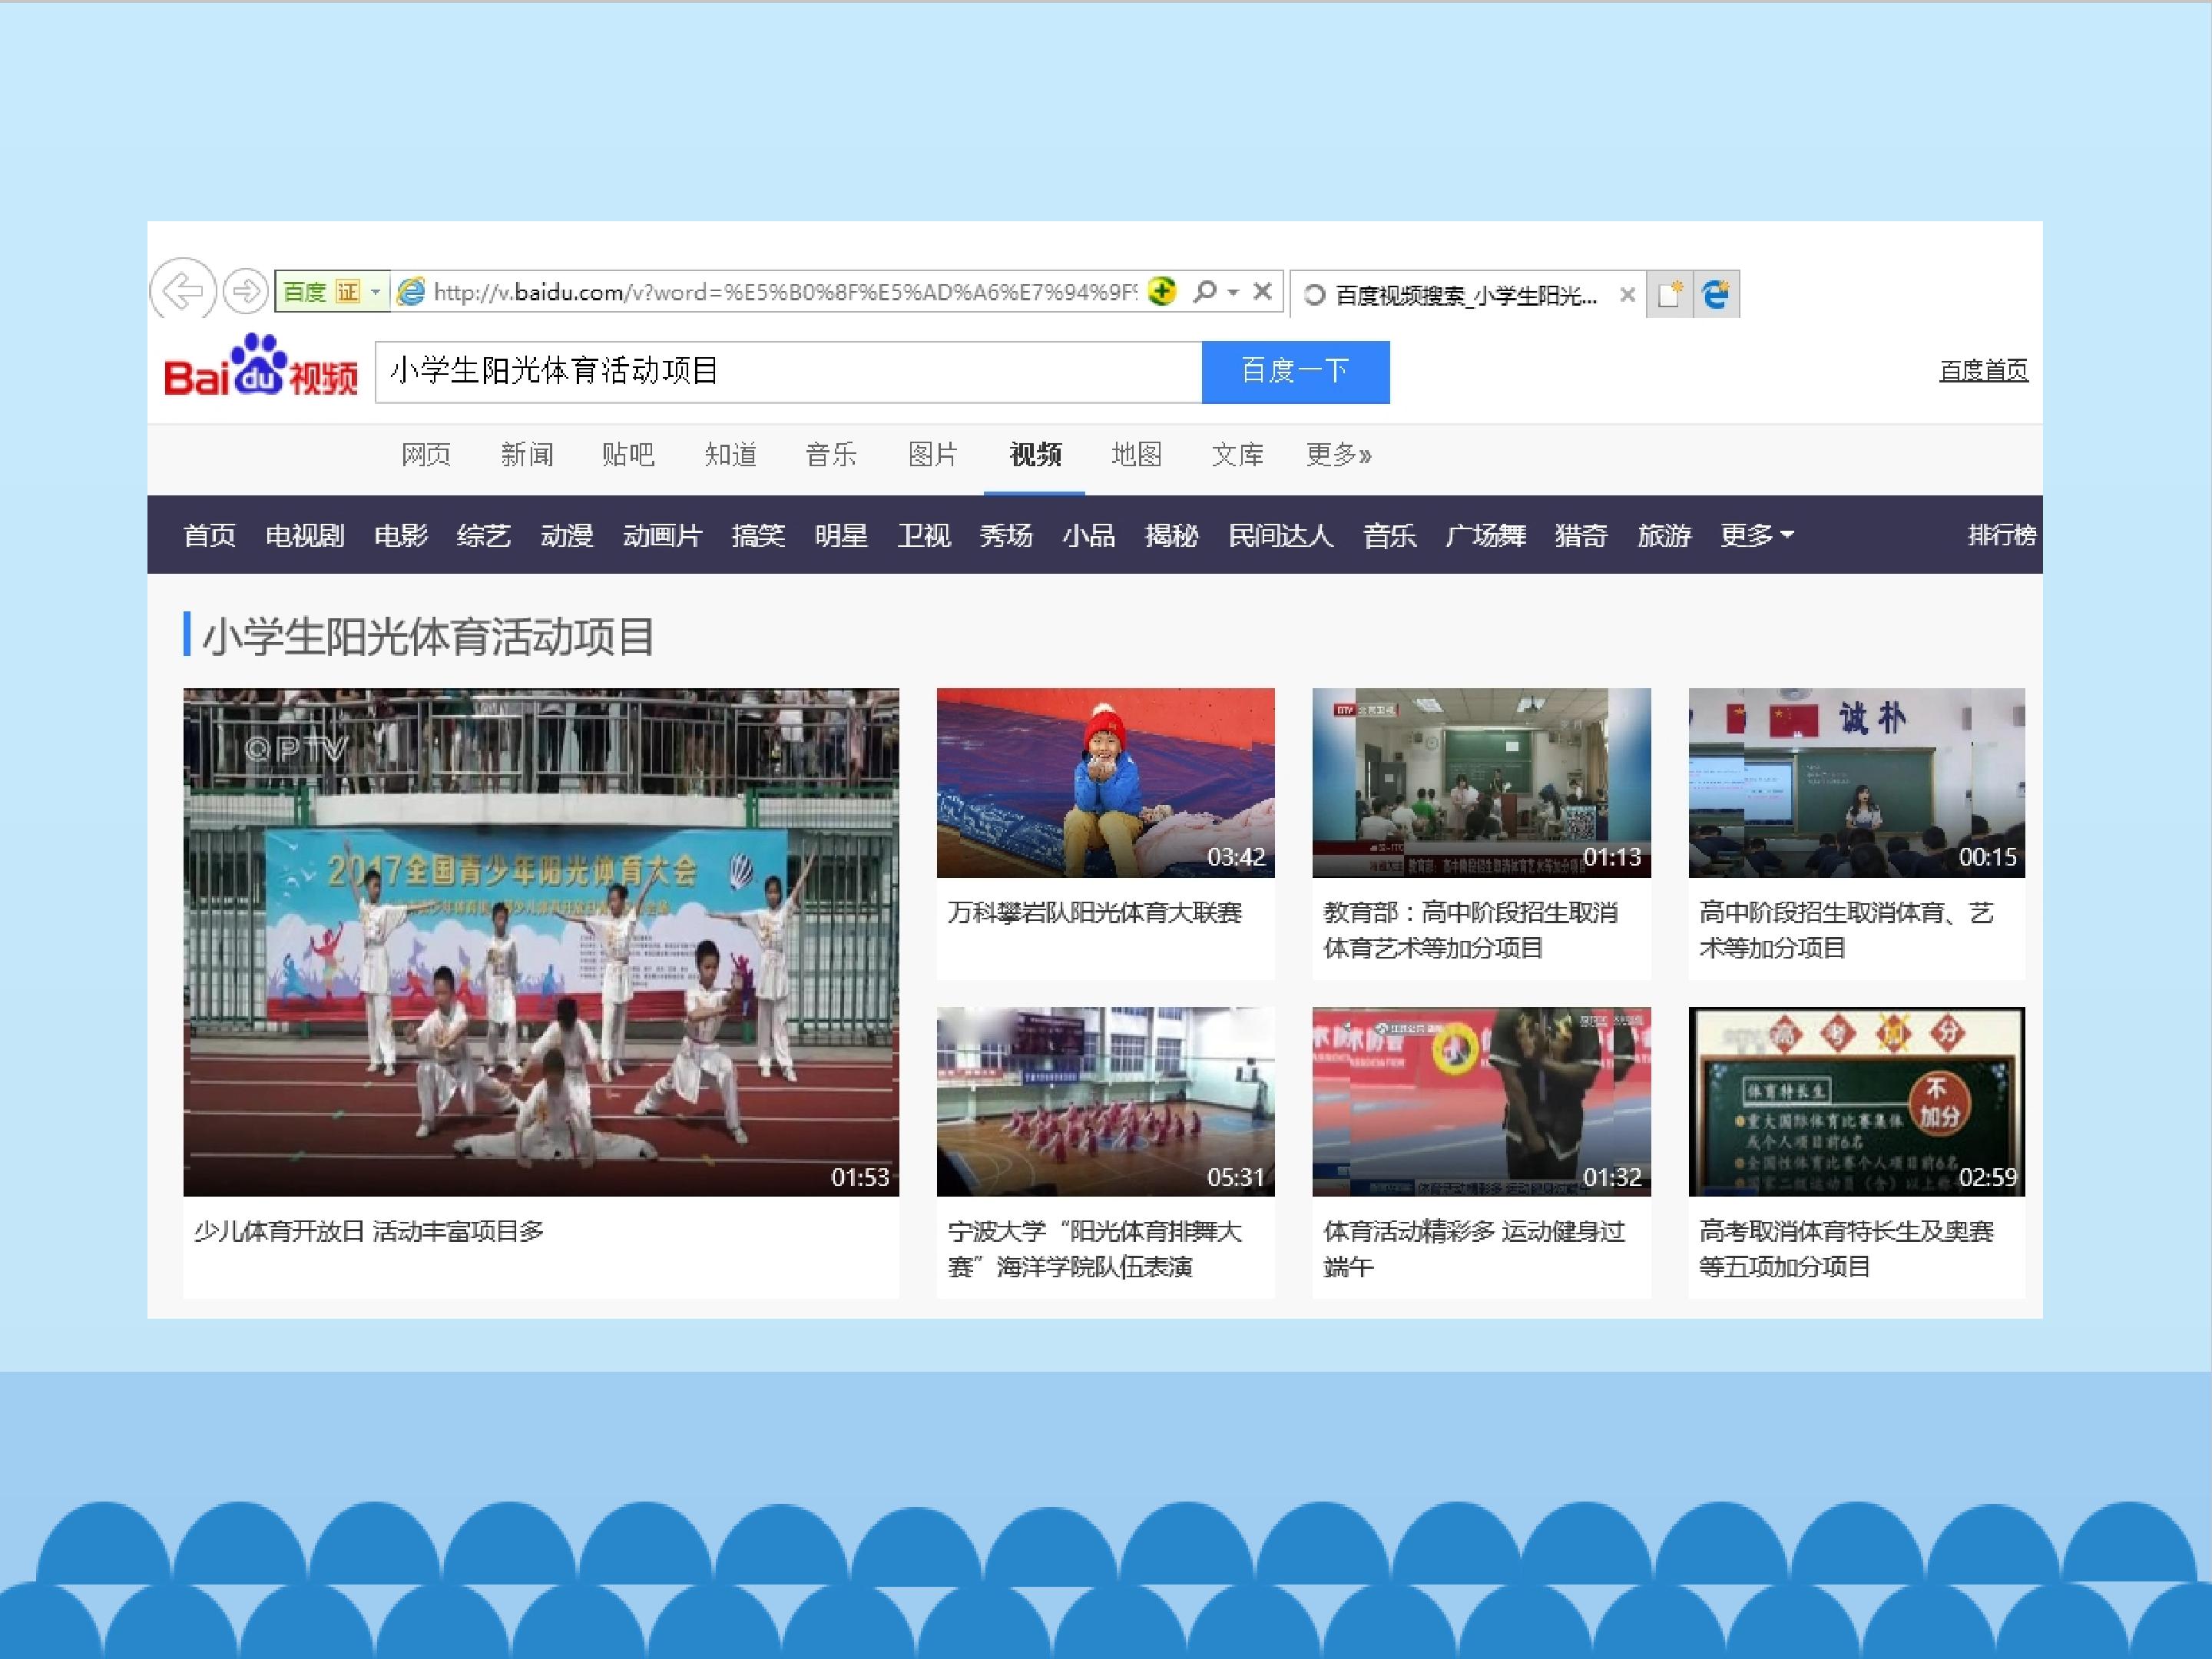Viewport: 2212px width, 1659px height.
Task: Go to 广场舞 in the navigation bar
Action: pos(1485,535)
